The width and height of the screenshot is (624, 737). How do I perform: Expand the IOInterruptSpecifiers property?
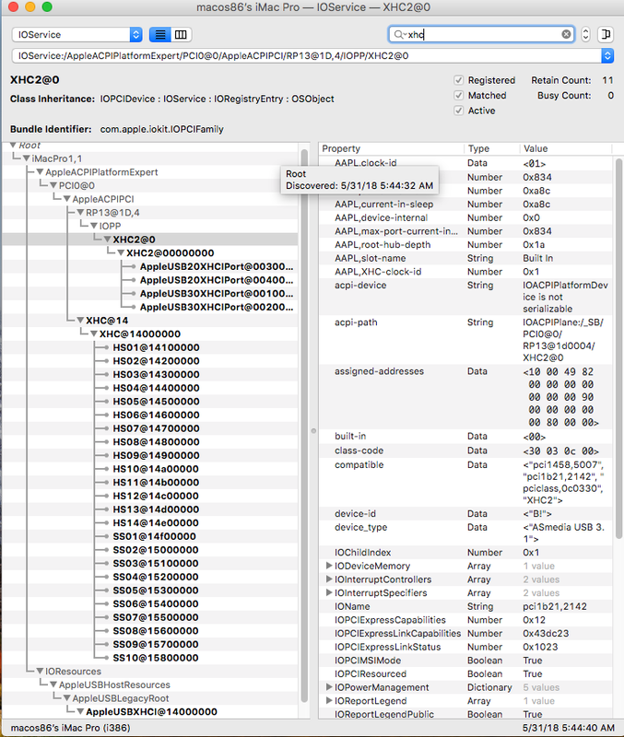coord(329,592)
